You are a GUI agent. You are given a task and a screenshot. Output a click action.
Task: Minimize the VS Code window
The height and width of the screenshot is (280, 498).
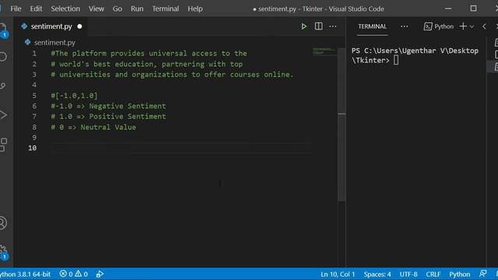coord(448,9)
